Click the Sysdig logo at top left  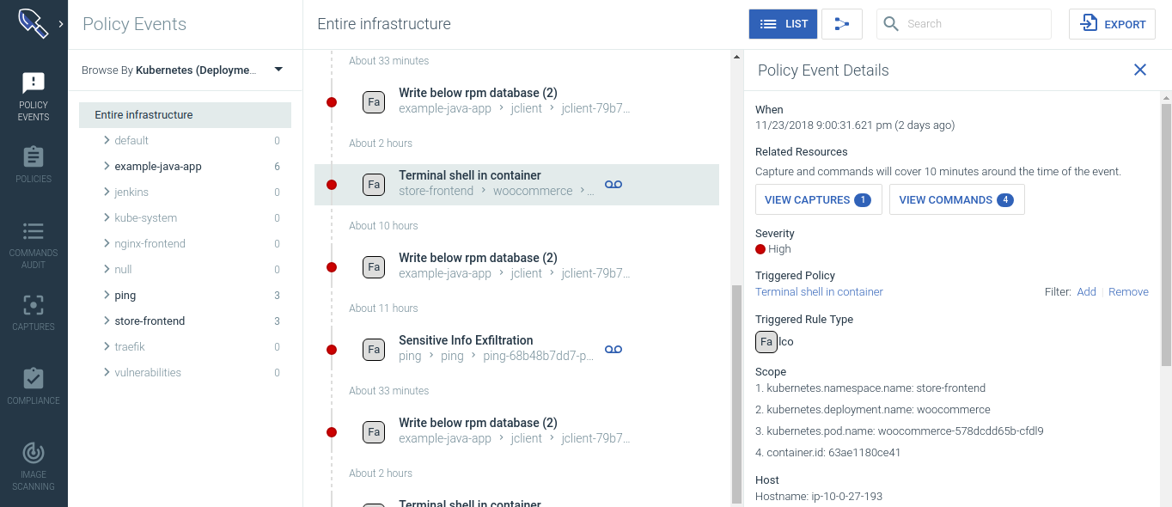pos(34,23)
